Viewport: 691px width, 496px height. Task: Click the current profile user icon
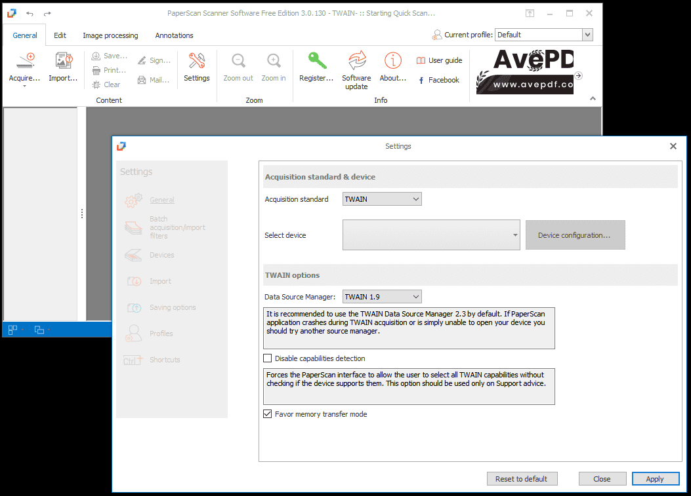coord(437,35)
